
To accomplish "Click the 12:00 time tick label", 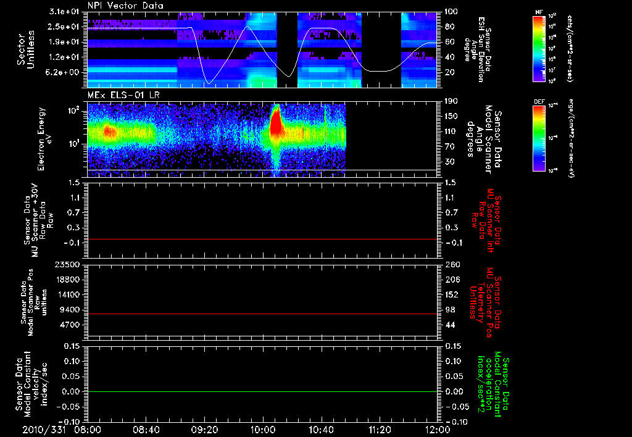I will [x=438, y=430].
